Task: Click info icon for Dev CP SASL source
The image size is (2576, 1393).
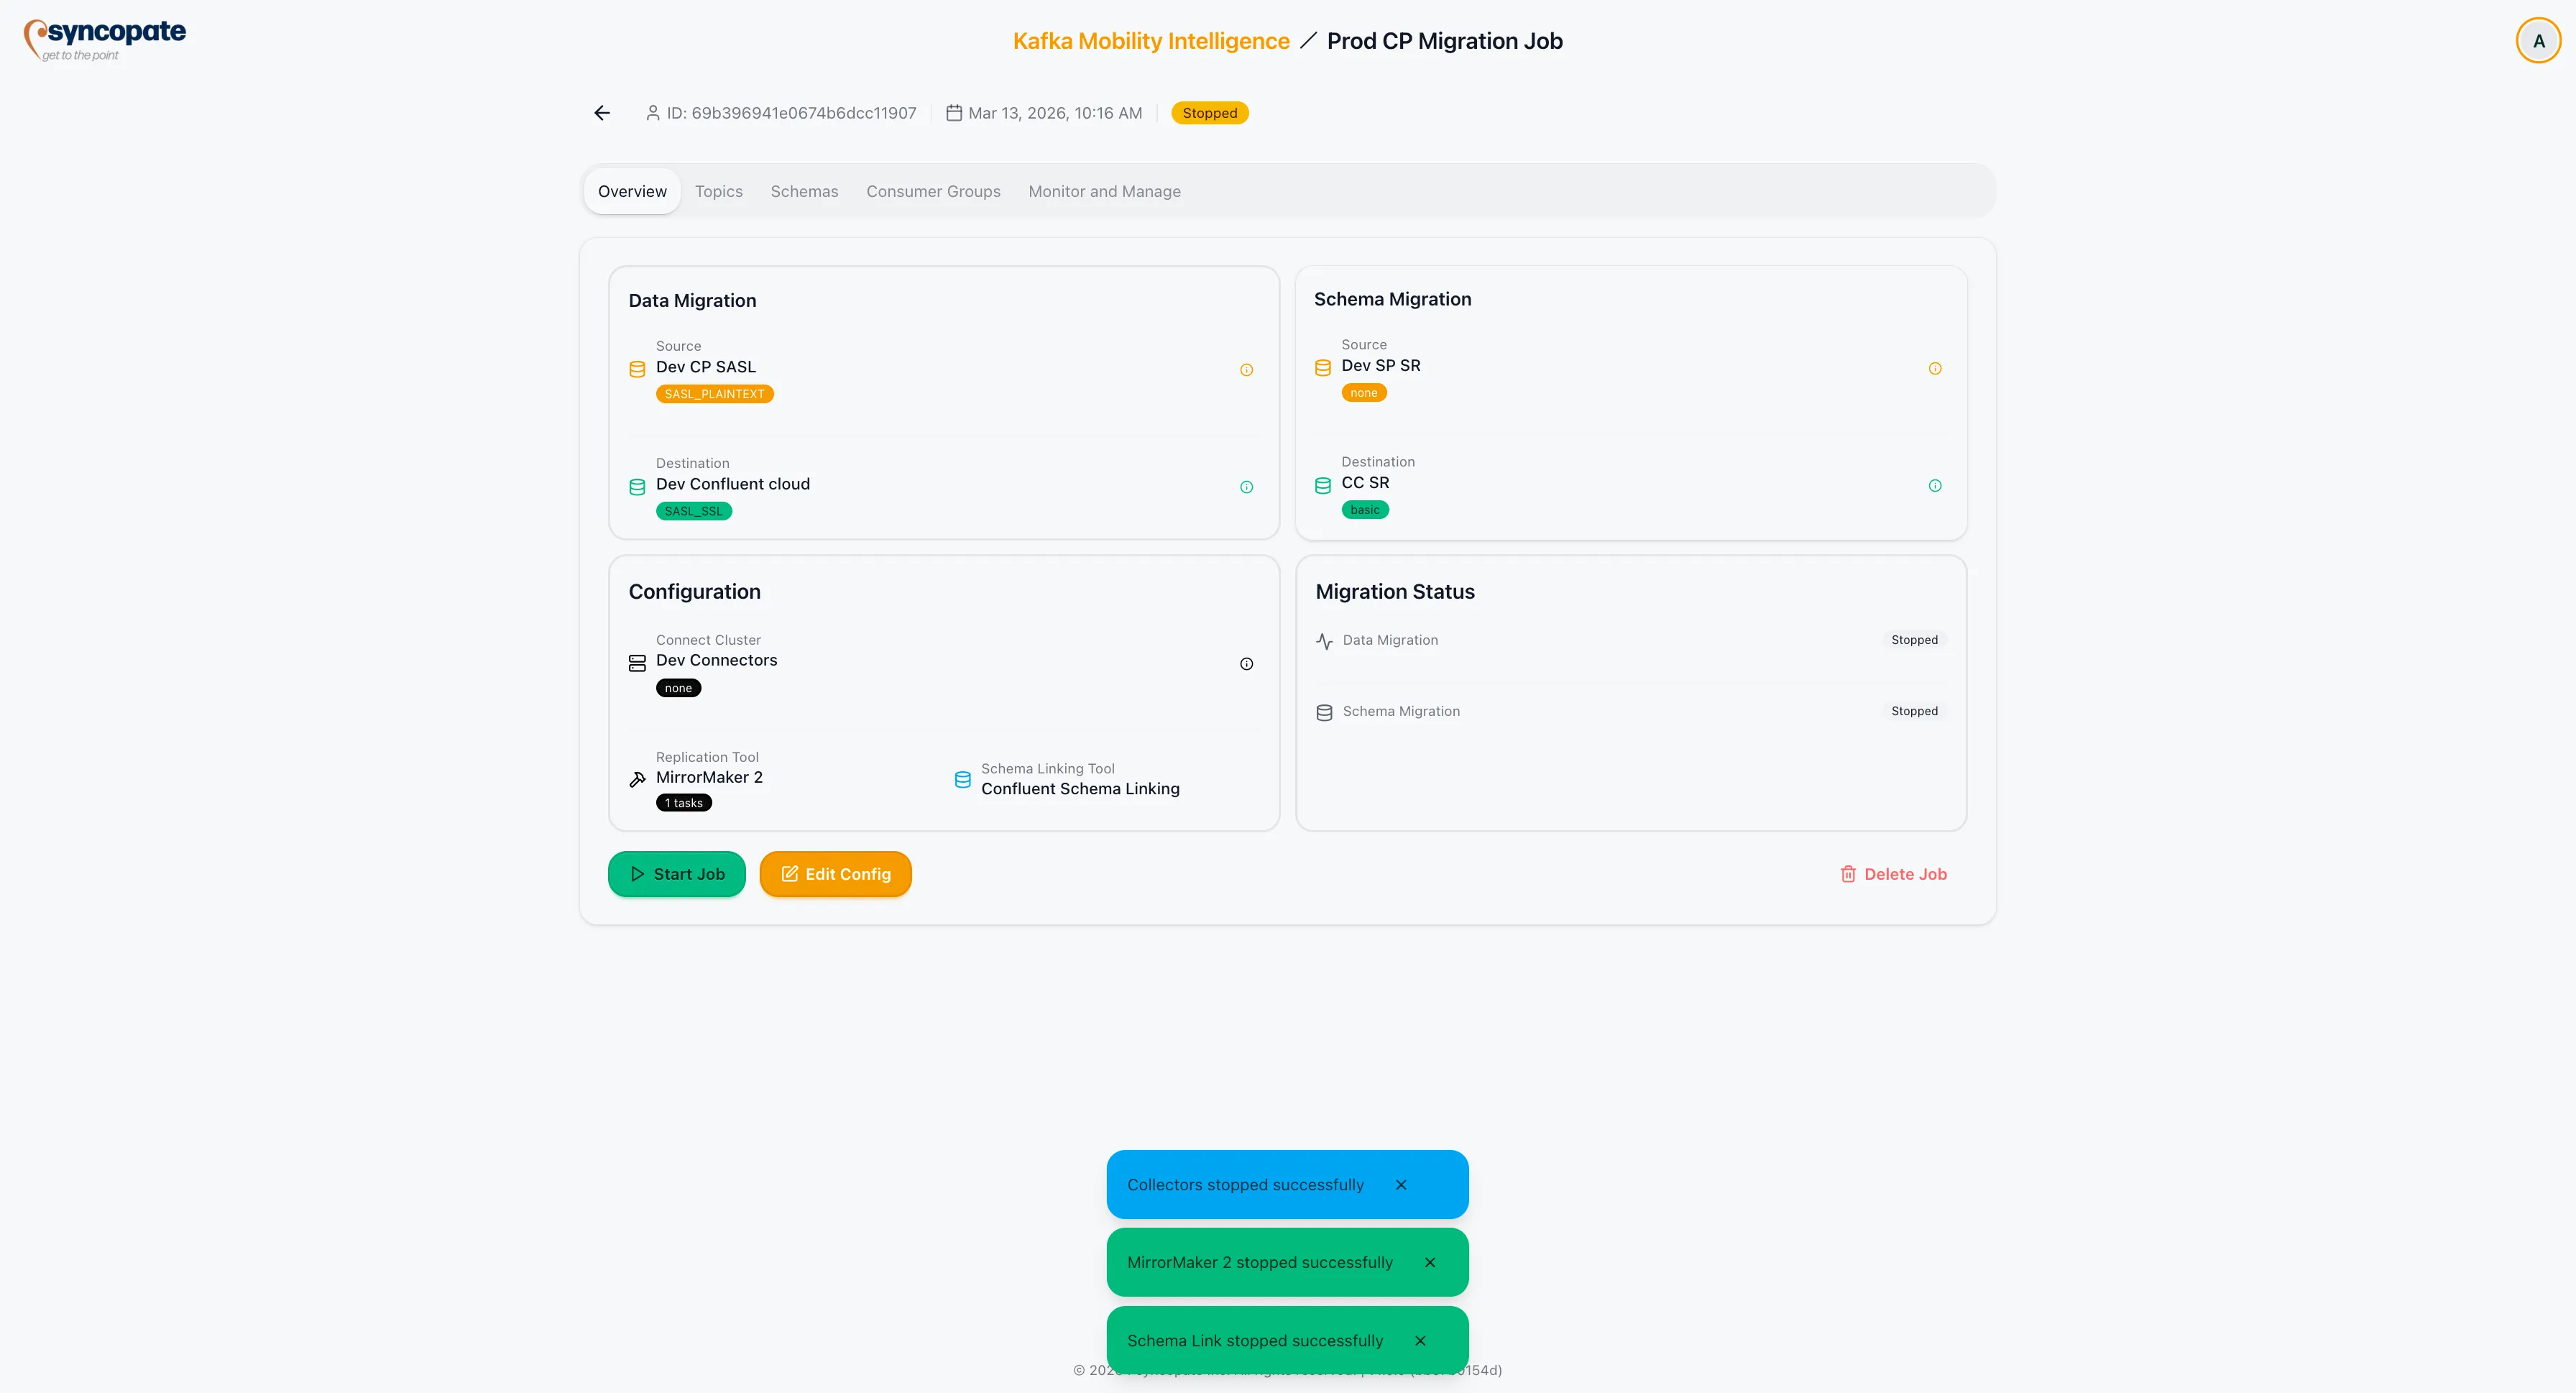Action: pyautogui.click(x=1246, y=370)
